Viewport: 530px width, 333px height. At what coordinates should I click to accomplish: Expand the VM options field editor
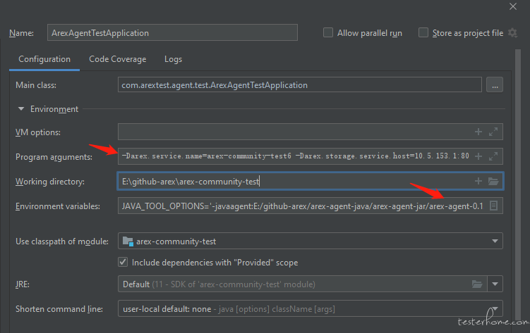493,132
